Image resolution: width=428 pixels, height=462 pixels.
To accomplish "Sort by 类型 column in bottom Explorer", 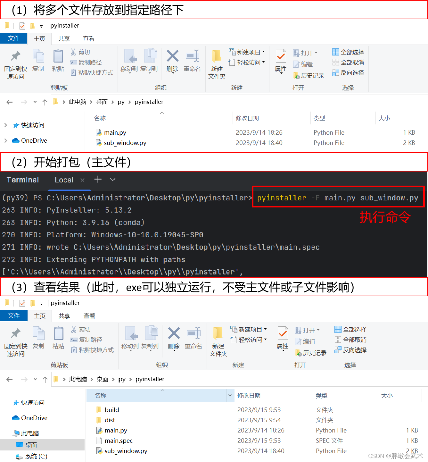I will click(322, 395).
